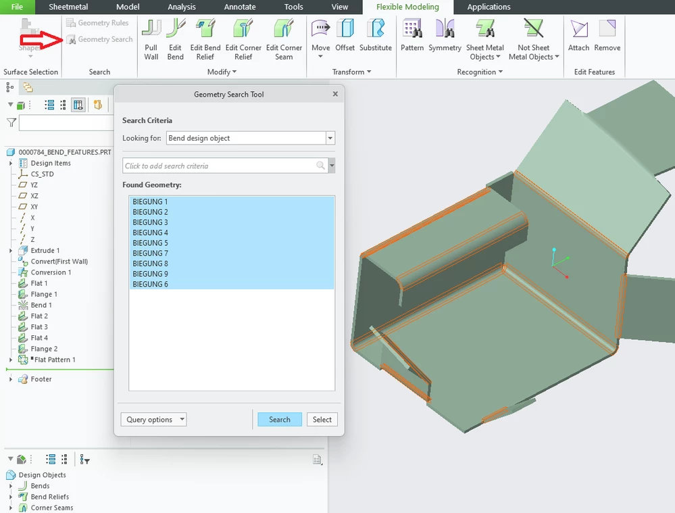Image resolution: width=675 pixels, height=513 pixels.
Task: Click the search criteria input field
Action: [223, 164]
